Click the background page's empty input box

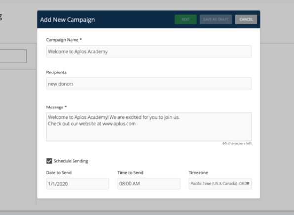(x=13, y=56)
